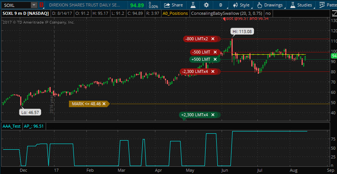Click the SOXL 9 m D [NASDAQ] chart title

click(x=26, y=13)
